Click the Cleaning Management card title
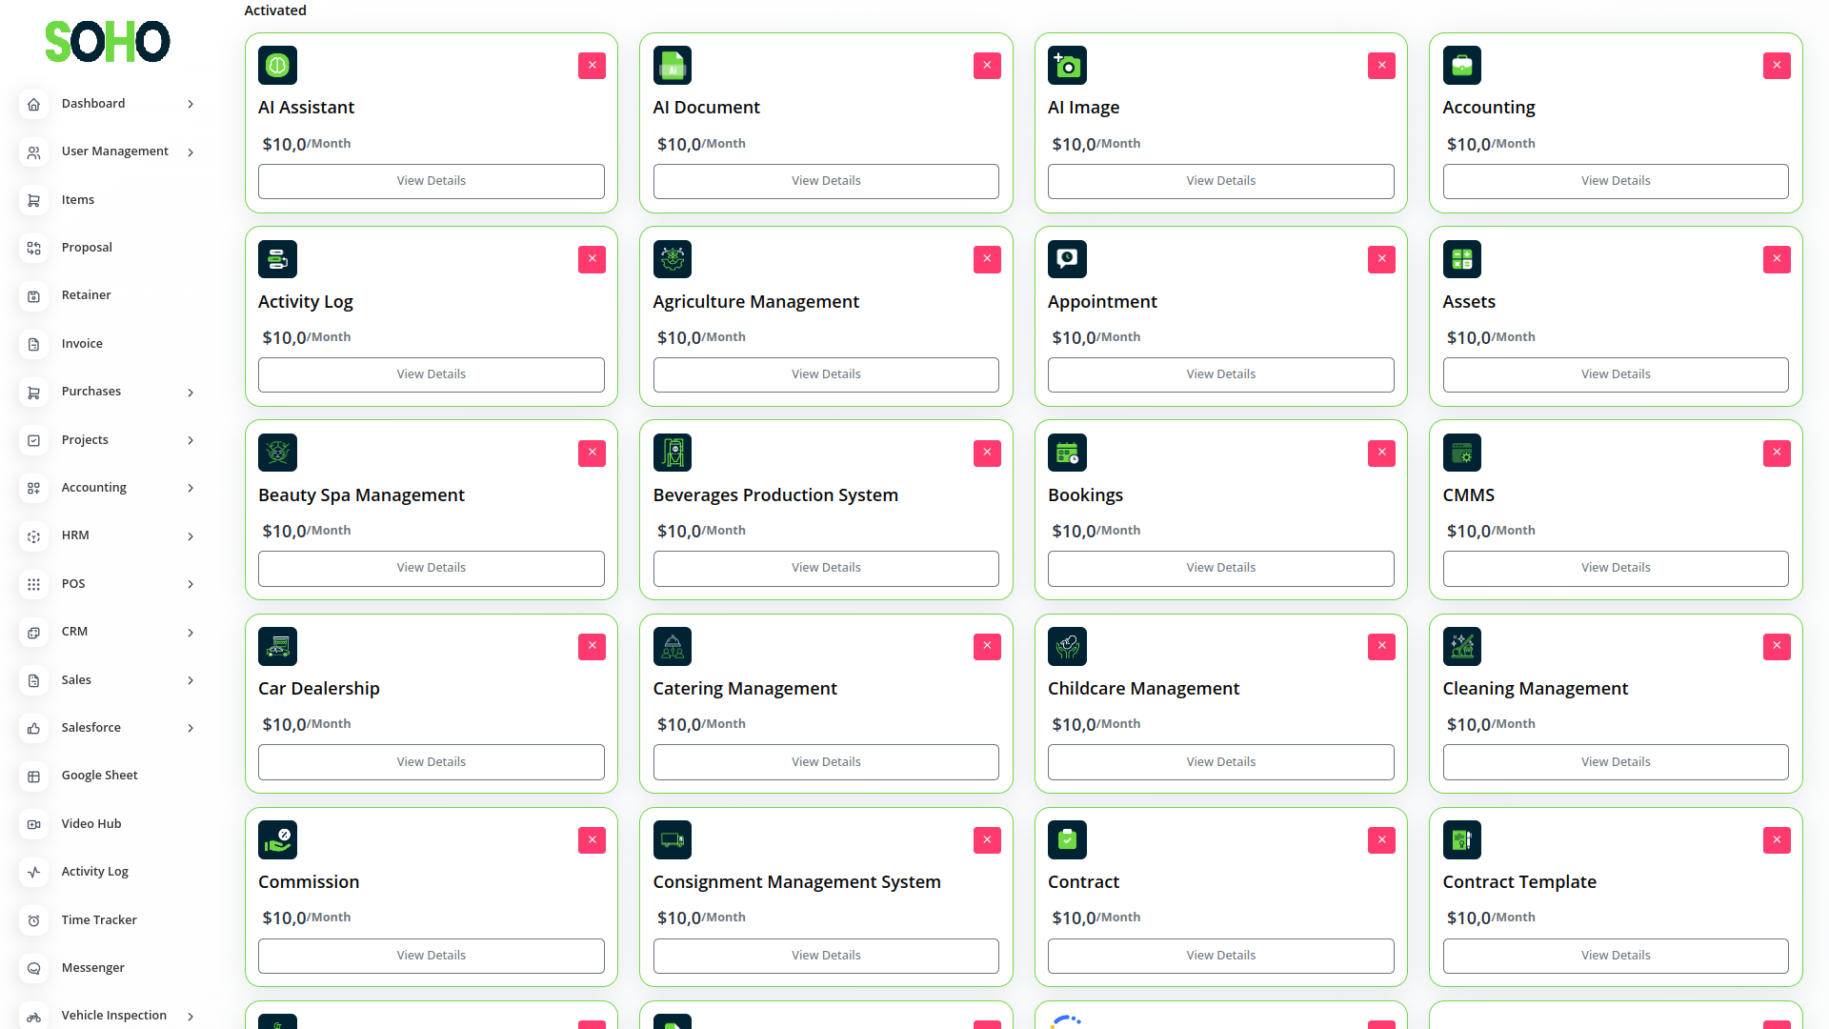 tap(1535, 689)
